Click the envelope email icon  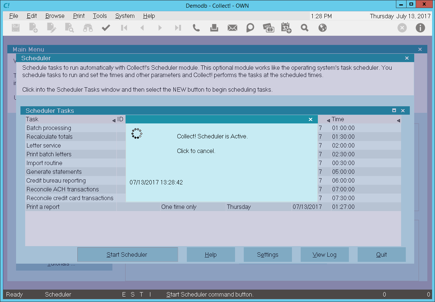[232, 28]
